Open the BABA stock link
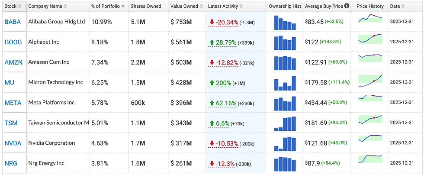Viewport: 424px width, 175px height. click(13, 22)
